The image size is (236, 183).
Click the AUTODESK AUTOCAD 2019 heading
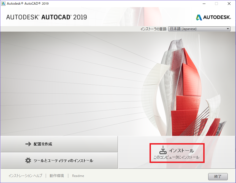(47, 17)
